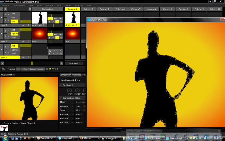Clear layer 1 with its X button
The width and height of the screenshot is (225, 141).
(1, 50)
